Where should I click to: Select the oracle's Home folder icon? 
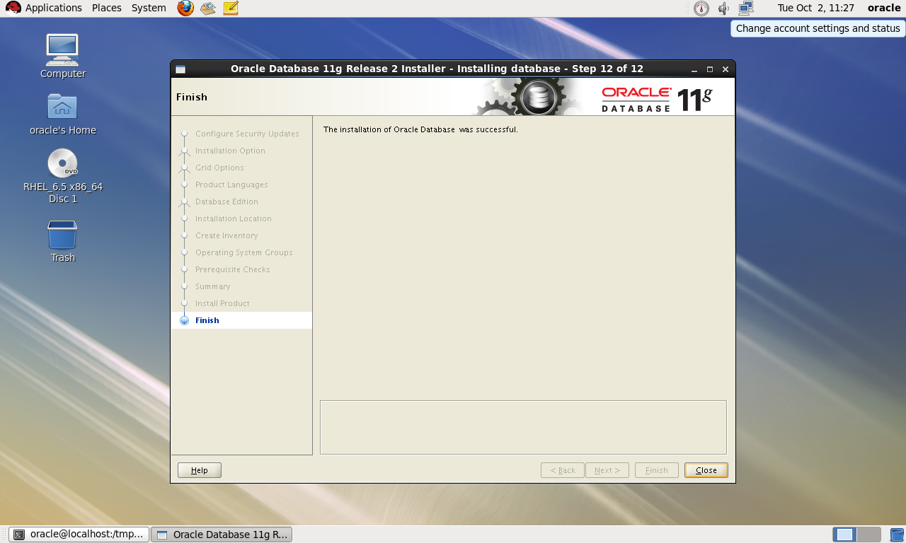click(62, 112)
